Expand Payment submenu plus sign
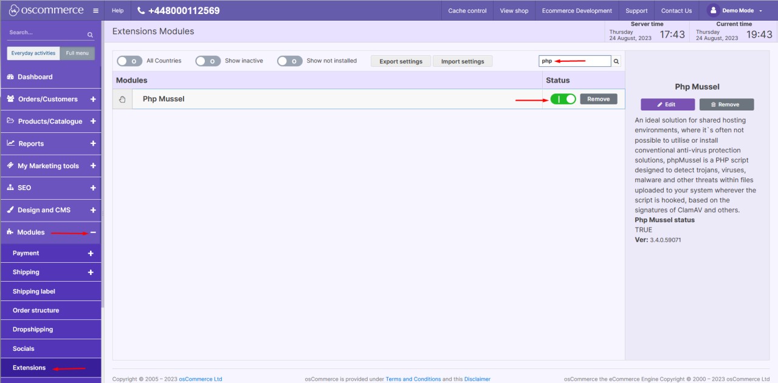 coord(91,253)
